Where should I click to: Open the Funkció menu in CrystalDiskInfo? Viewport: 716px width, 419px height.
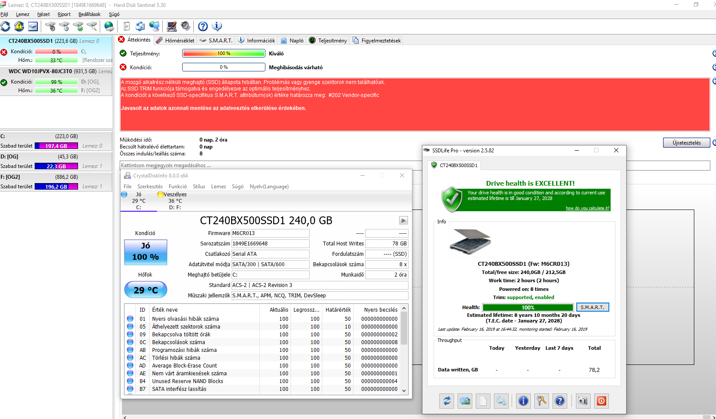[x=178, y=187]
